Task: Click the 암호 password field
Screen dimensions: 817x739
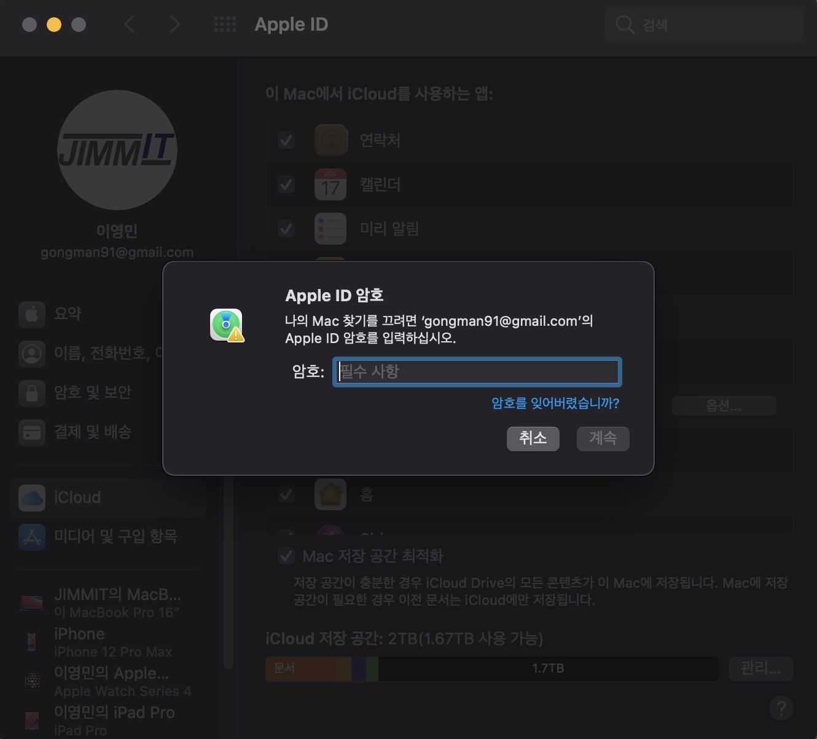Action: coord(477,372)
